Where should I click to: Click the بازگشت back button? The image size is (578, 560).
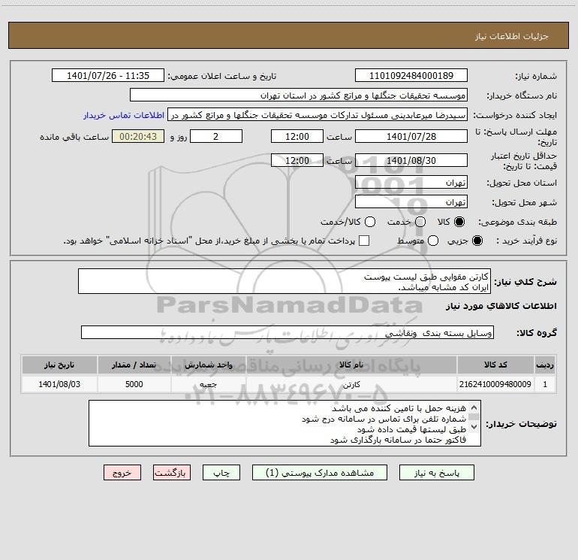click(172, 473)
